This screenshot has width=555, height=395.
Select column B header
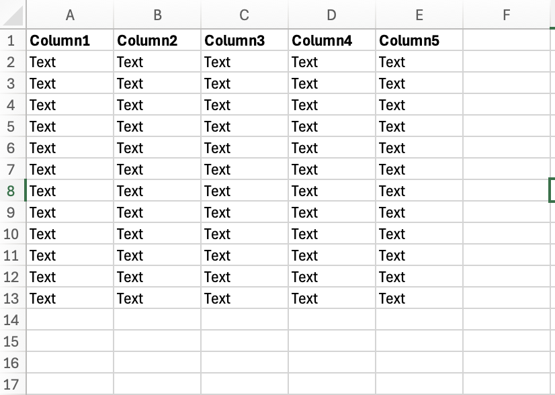click(157, 15)
